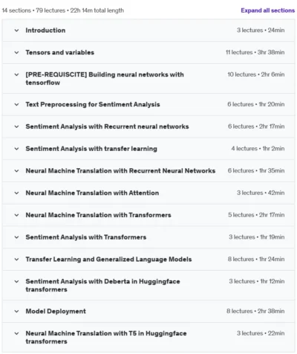This screenshot has height=354, width=297.
Task: Expand Sentiment Analysis with Recurrent networks chevron
Action: [16, 126]
